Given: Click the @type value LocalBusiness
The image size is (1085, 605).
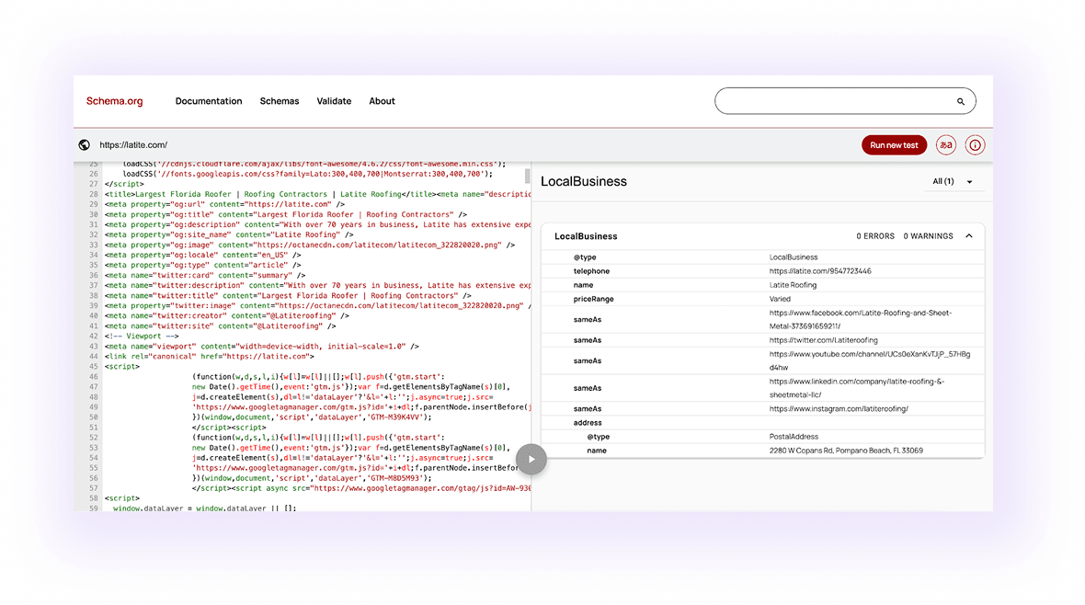Looking at the screenshot, I should click(793, 257).
